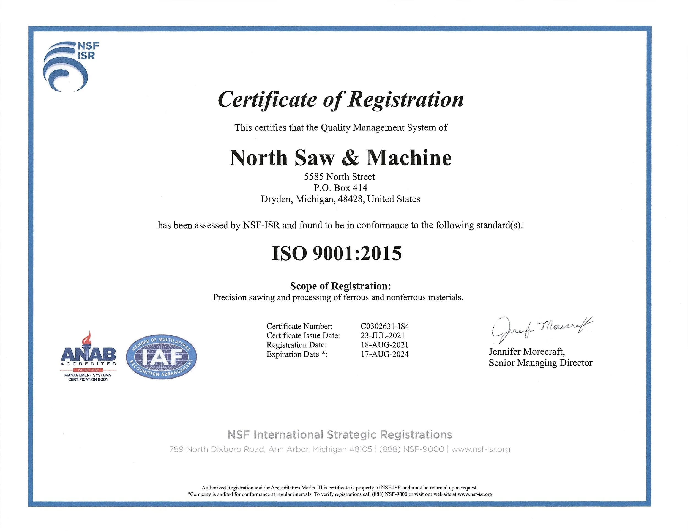Click certificate number C0302631-IS4
The image size is (688, 531).
pos(385,326)
